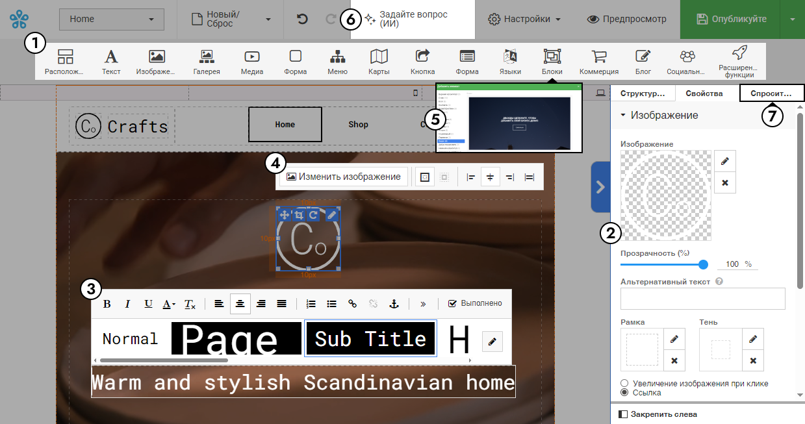Screen dimensions: 805x424
Task: Open the Home page dropdown
Action: (111, 19)
